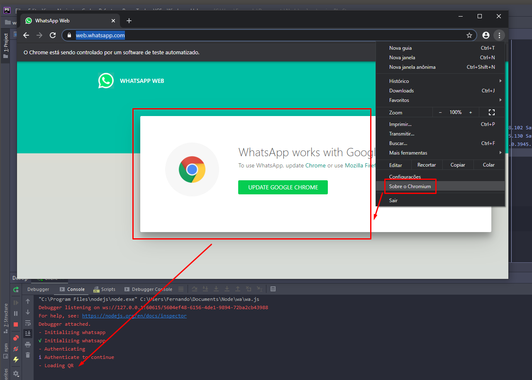This screenshot has height=380, width=532.
Task: Expand the Histórico submenu arrow
Action: [x=500, y=81]
